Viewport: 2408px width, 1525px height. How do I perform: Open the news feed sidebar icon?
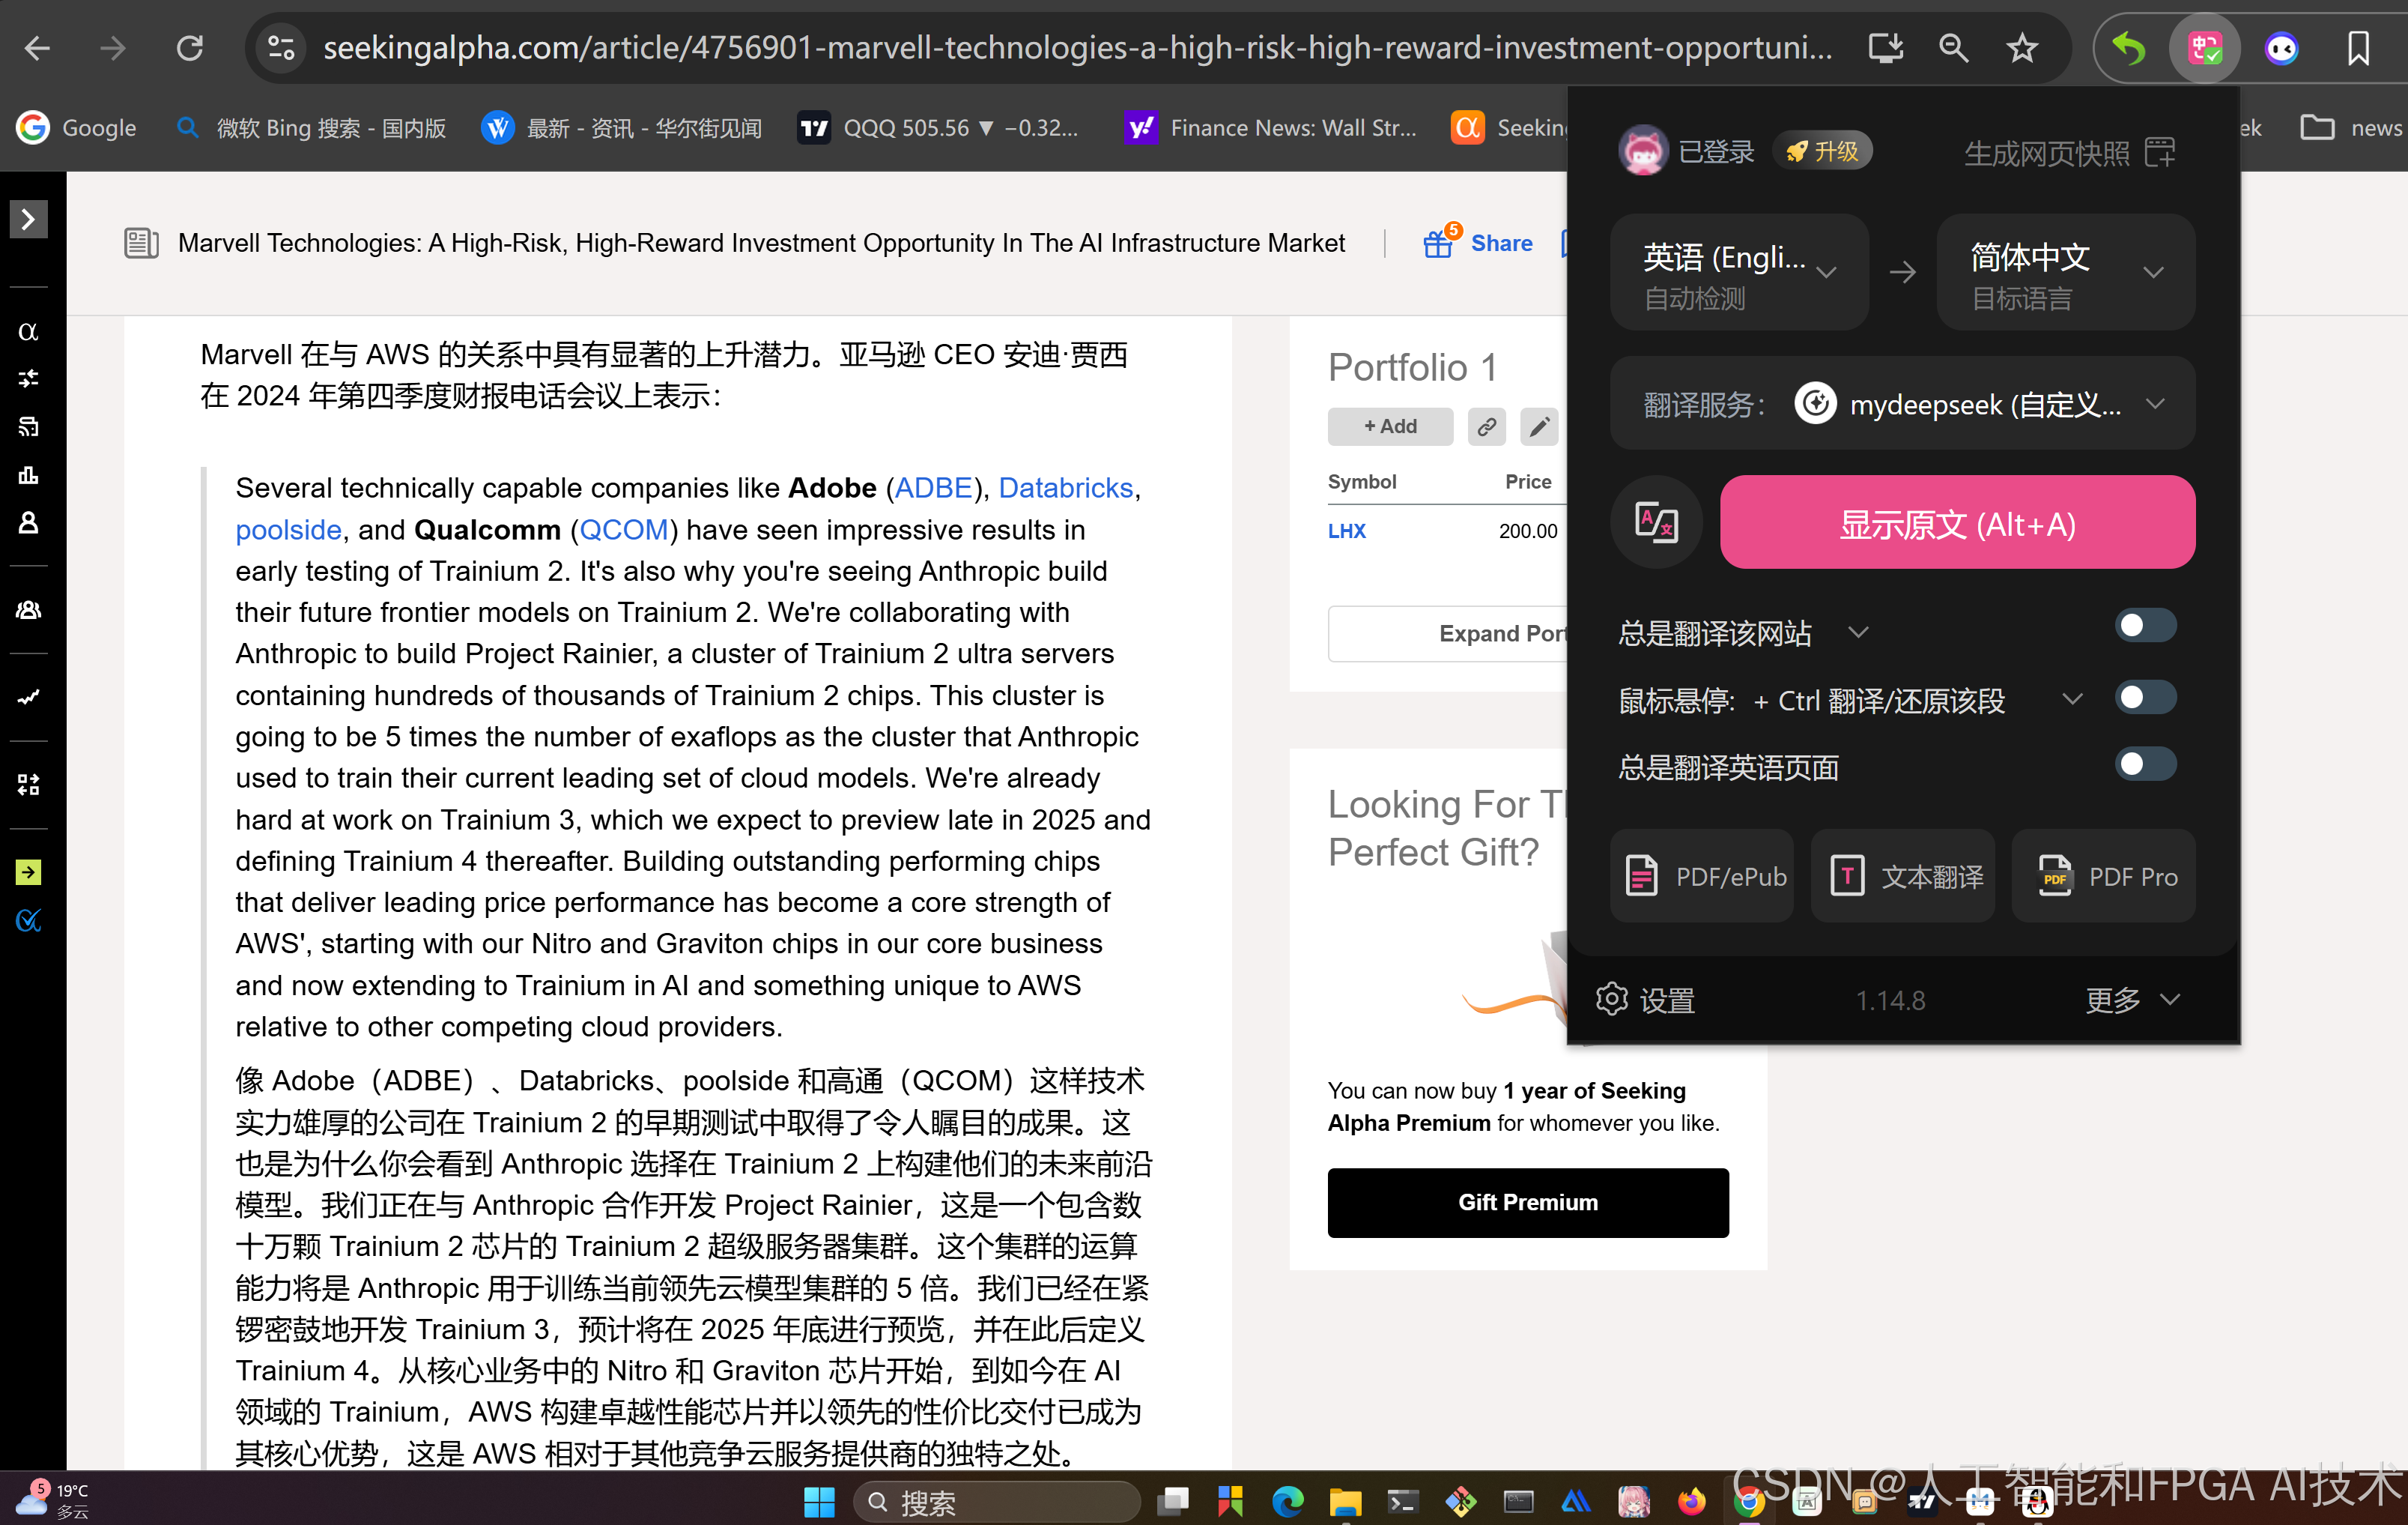(x=28, y=427)
